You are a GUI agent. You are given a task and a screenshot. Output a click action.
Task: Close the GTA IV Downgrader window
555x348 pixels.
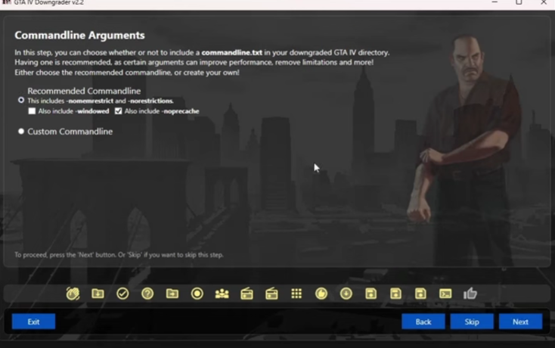click(x=544, y=2)
